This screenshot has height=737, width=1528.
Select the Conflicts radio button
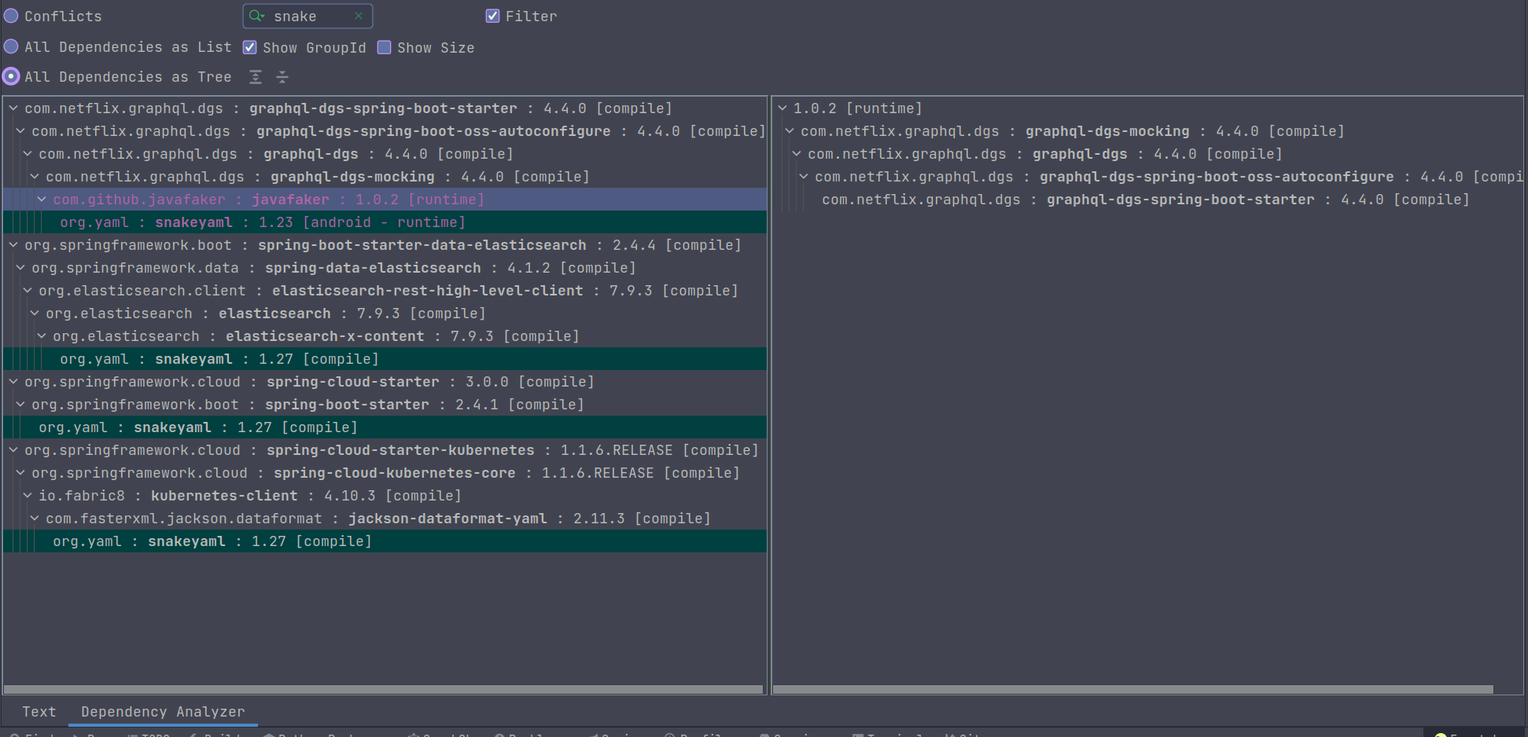(x=10, y=16)
